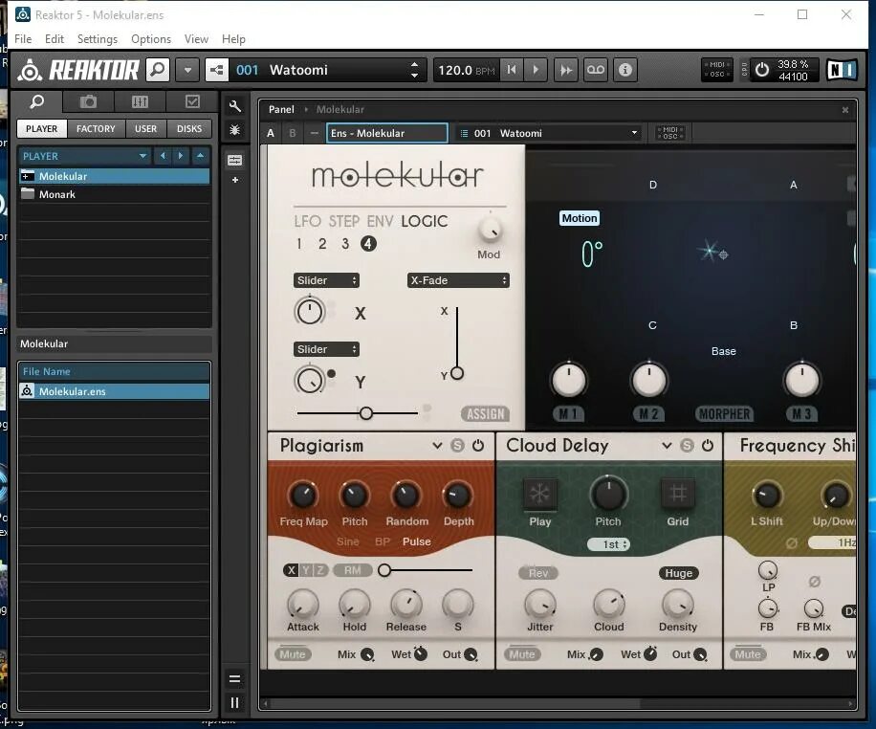Open the X source Slider dropdown
This screenshot has width=876, height=729.
coord(326,280)
